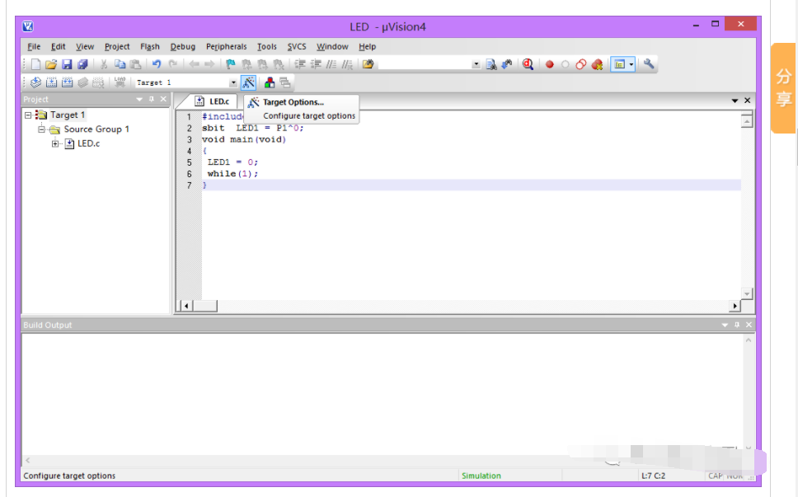This screenshot has height=497, width=798.
Task: Open file extensions and books manager icon
Action: pyautogui.click(x=270, y=82)
